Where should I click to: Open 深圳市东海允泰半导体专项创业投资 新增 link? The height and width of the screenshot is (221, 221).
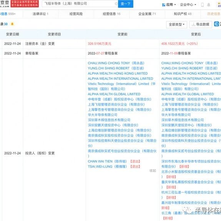pyautogui.click(x=191, y=164)
